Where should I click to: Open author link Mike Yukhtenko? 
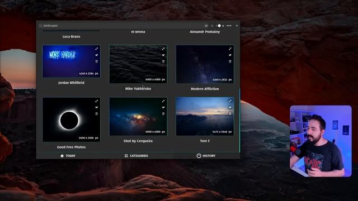(138, 89)
